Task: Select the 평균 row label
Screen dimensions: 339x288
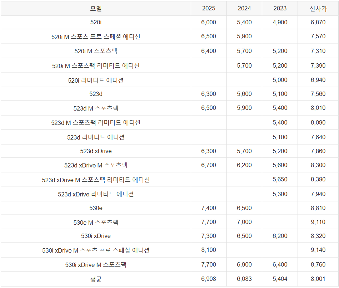Action: [x=96, y=279]
